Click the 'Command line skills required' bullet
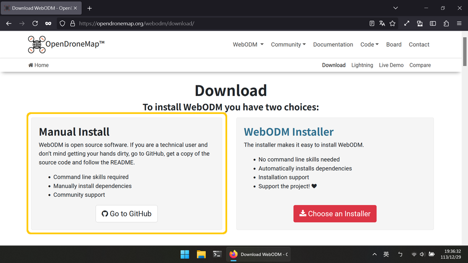Viewport: 468px width, 263px height. [91, 177]
